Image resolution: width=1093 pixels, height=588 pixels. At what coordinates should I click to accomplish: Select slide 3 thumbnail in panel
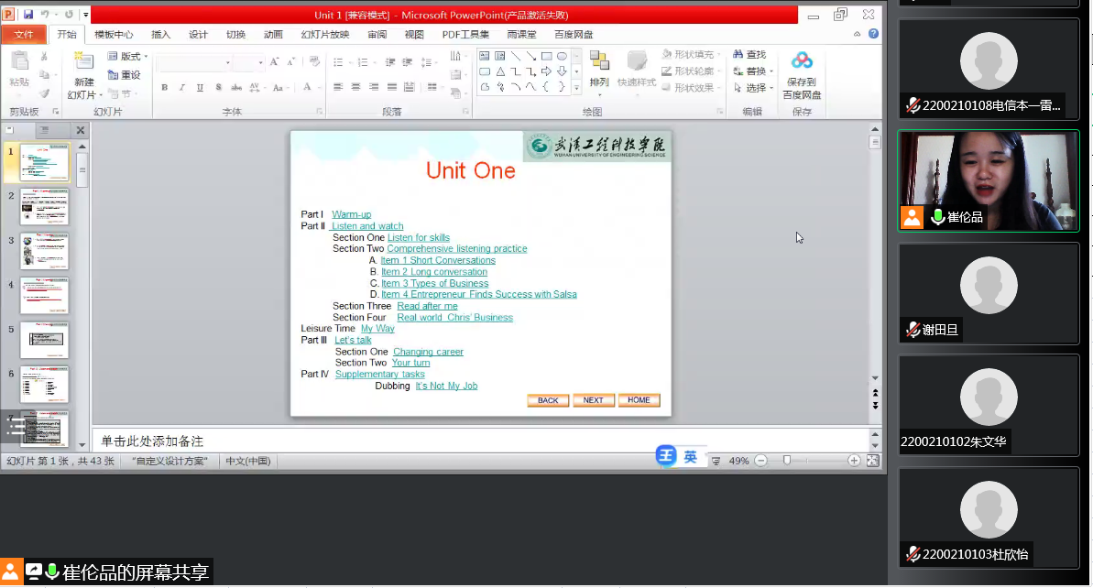pyautogui.click(x=44, y=252)
